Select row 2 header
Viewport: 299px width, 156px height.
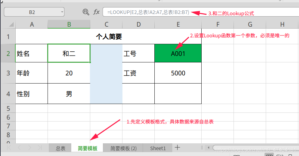[x=8, y=53]
